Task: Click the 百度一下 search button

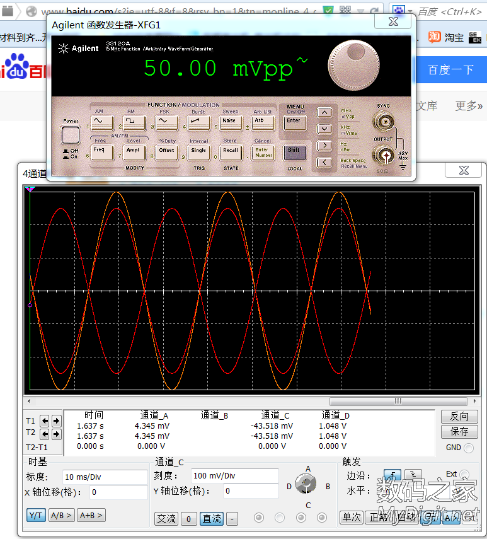Action: pyautogui.click(x=450, y=70)
